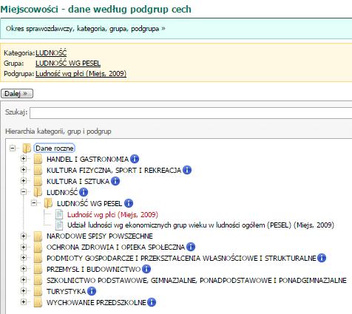This screenshot has height=314, width=352.
Task: Open info icon beside KULTURA FIZYCZNA, SPORT I REKREACJA
Action: point(187,170)
